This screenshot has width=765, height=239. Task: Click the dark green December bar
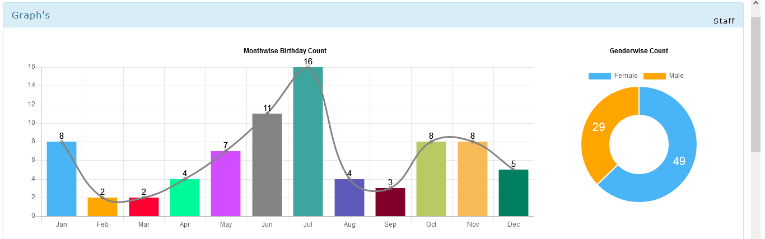tap(514, 193)
